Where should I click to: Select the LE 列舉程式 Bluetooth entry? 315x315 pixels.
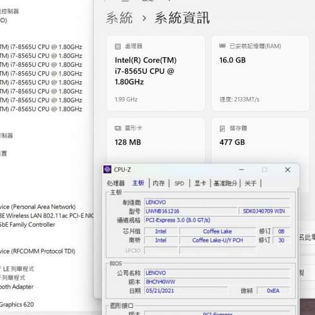17,269
